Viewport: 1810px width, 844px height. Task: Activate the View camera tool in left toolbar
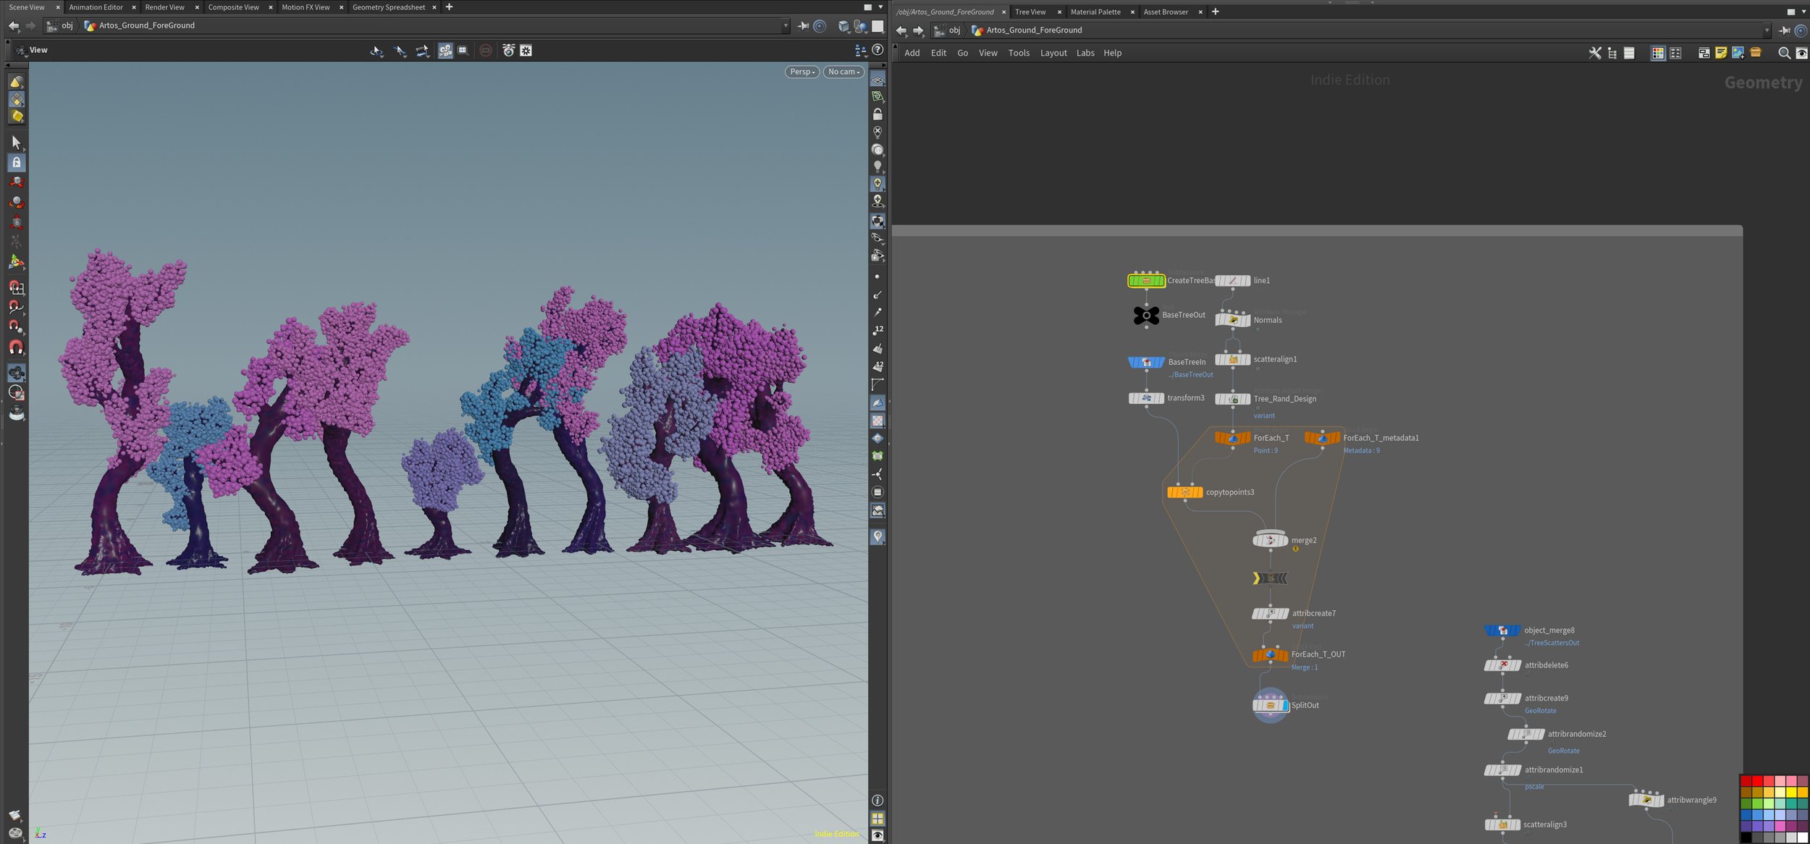[x=16, y=374]
